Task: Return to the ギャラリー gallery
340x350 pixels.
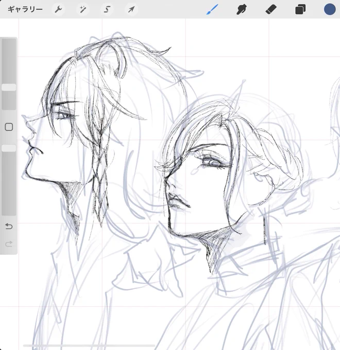Action: 25,9
